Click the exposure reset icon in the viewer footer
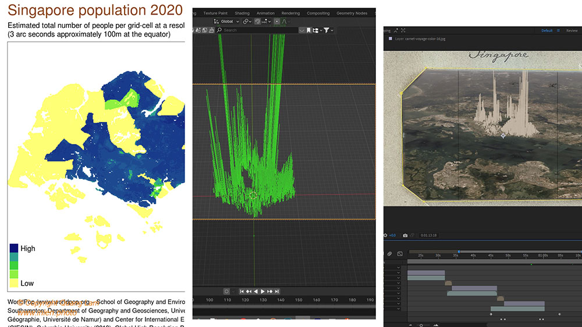 click(385, 235)
